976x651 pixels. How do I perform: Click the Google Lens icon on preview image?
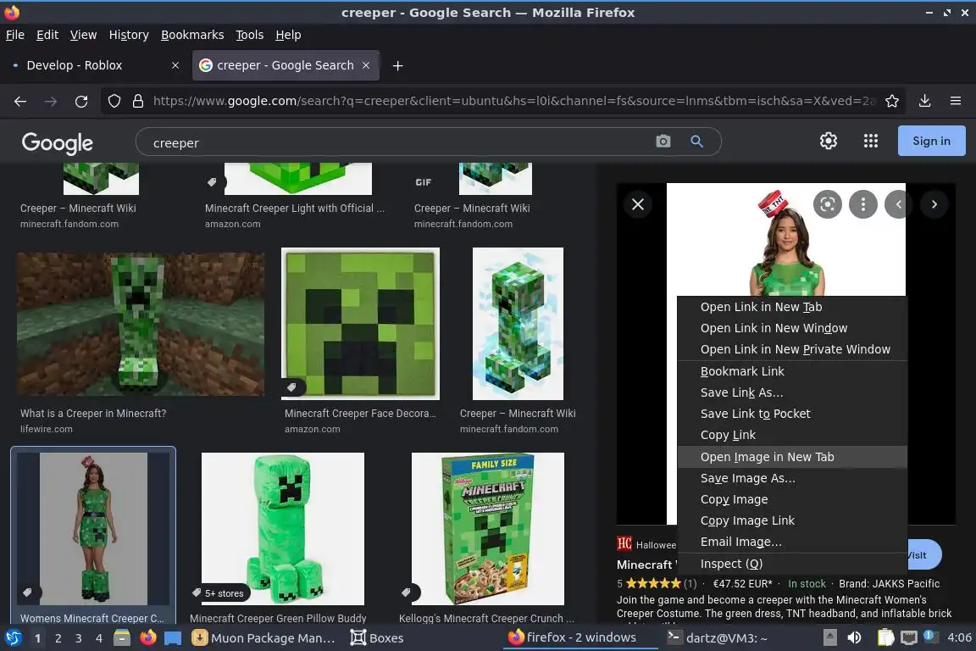(827, 204)
